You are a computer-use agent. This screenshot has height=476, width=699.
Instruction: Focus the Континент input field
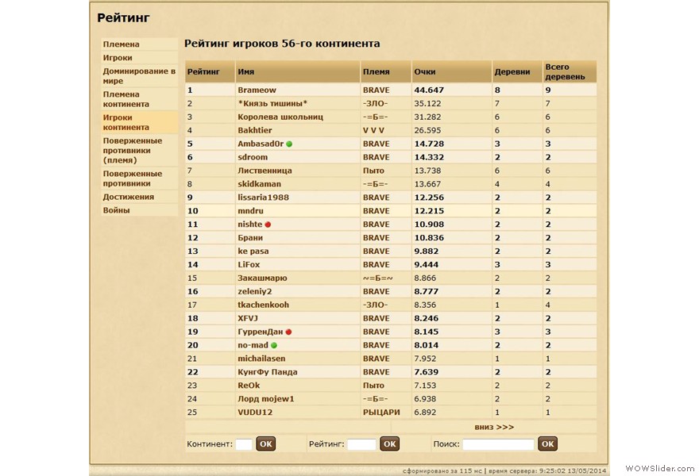[x=244, y=444]
